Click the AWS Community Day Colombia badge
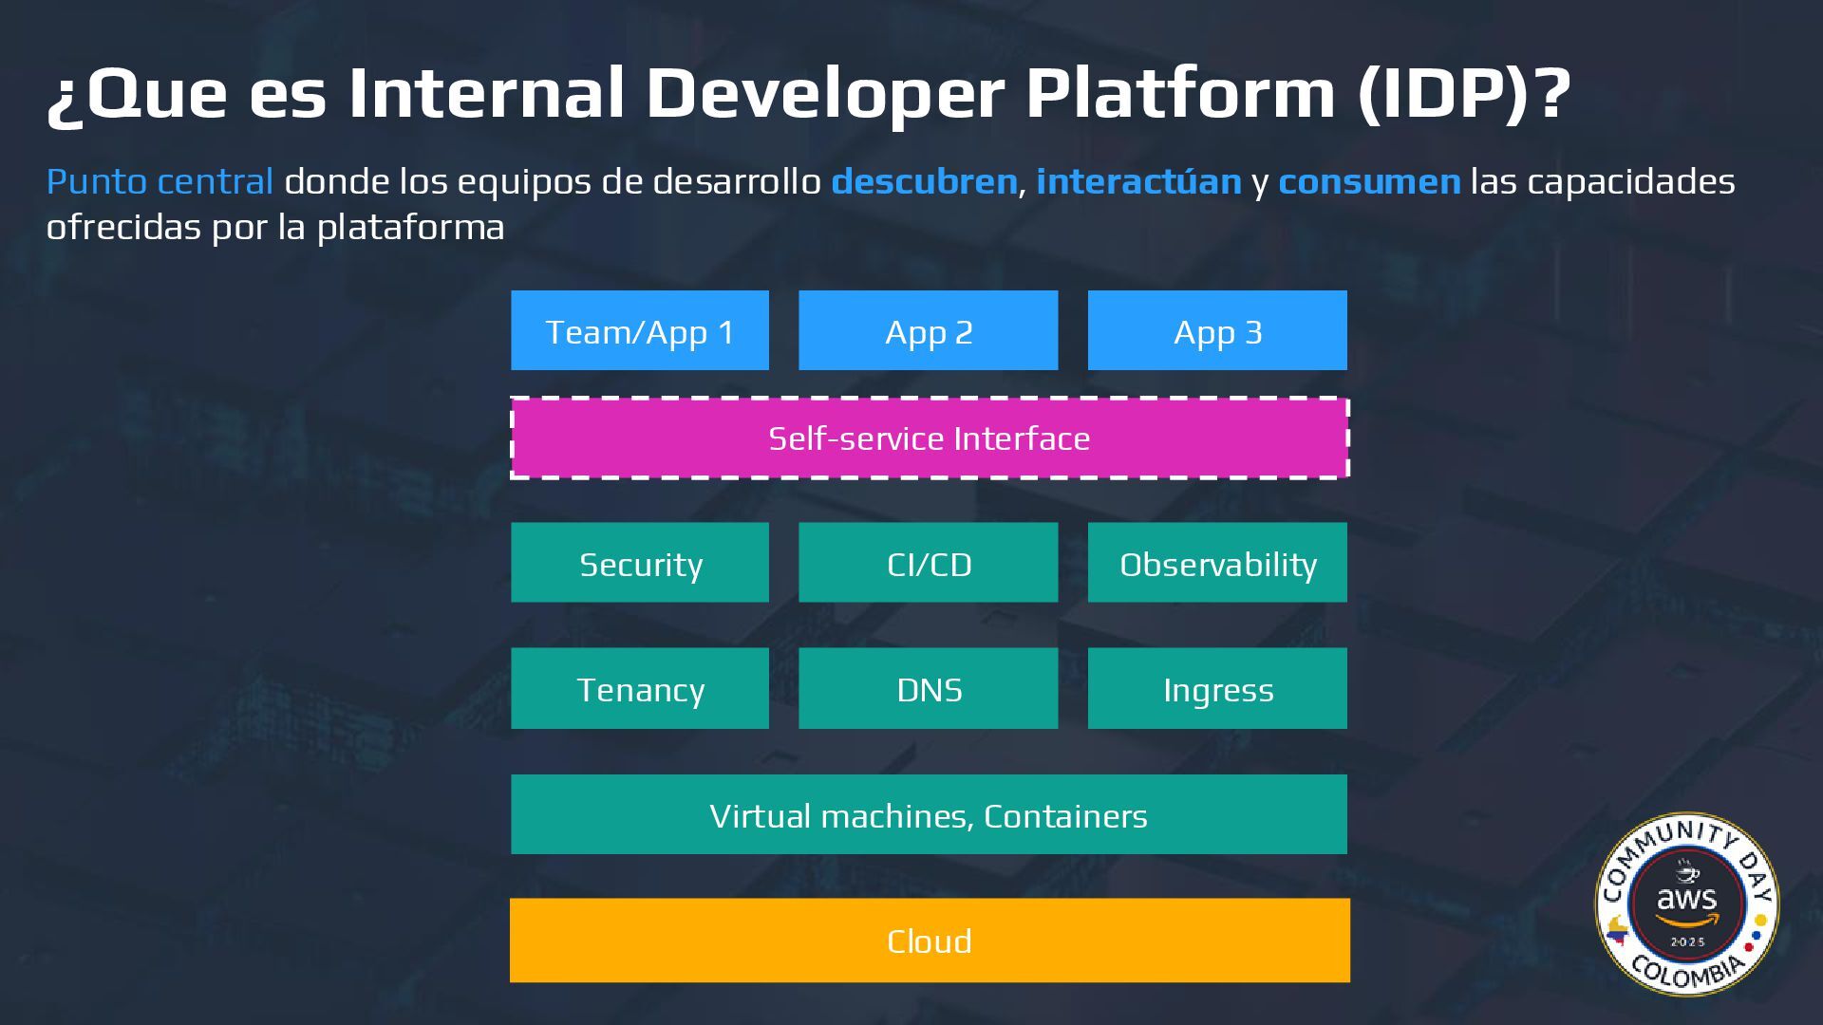 click(1686, 904)
